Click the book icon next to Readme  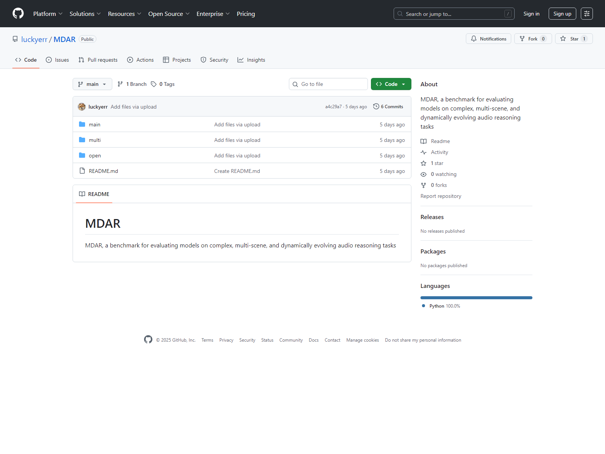[x=423, y=141]
